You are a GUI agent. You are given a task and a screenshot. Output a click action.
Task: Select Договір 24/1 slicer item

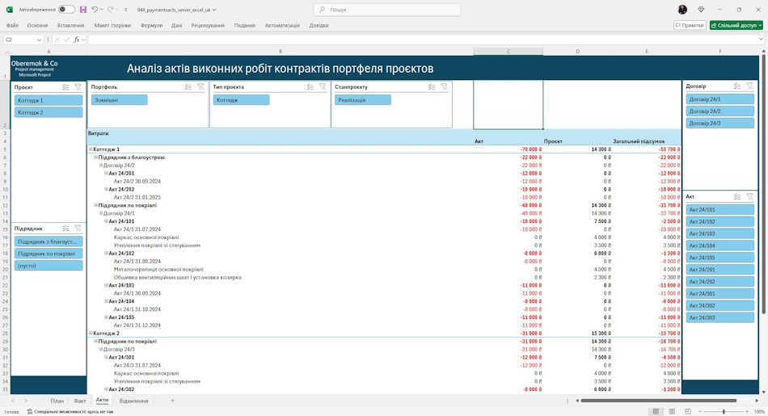click(720, 99)
